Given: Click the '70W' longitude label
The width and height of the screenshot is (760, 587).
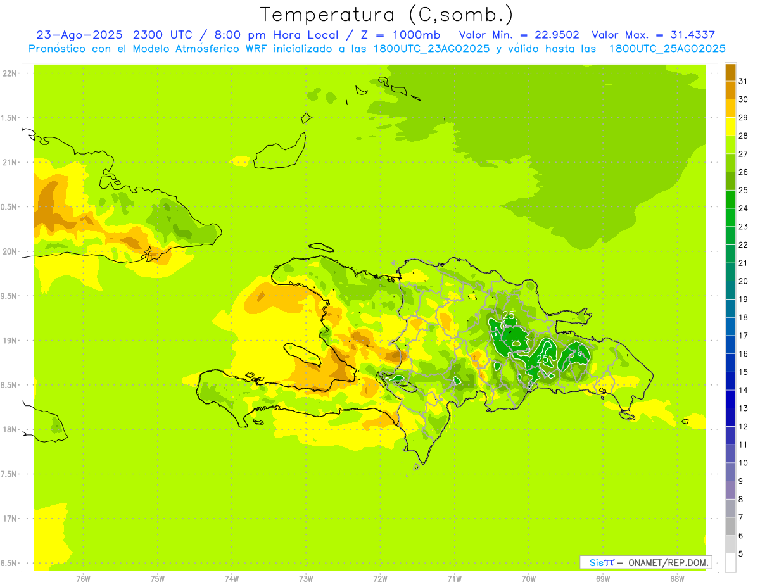Looking at the screenshot, I should (x=528, y=579).
